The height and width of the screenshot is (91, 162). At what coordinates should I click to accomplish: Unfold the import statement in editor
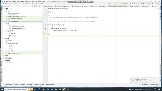click(54, 12)
